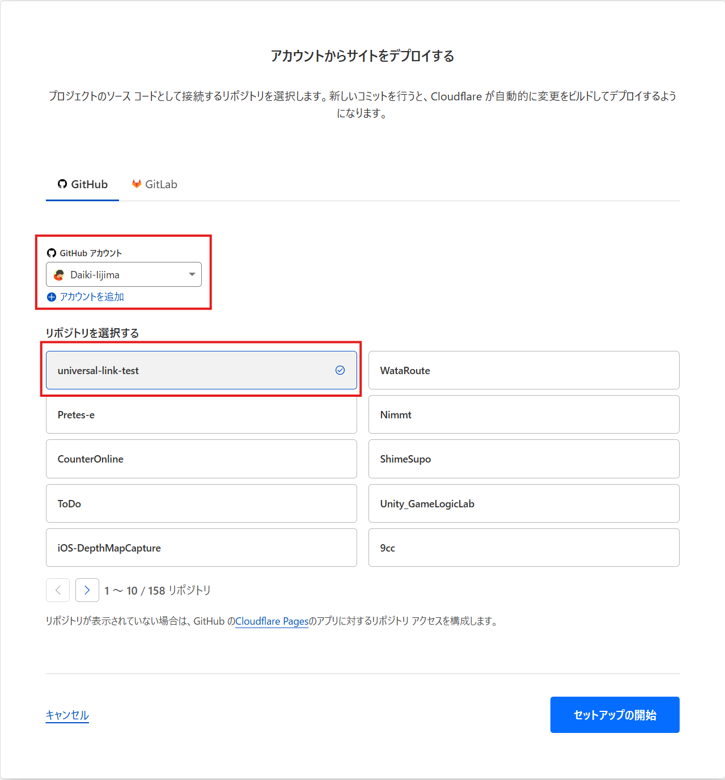The width and height of the screenshot is (725, 780).
Task: Open the Cloudflare Pages link
Action: coord(272,621)
